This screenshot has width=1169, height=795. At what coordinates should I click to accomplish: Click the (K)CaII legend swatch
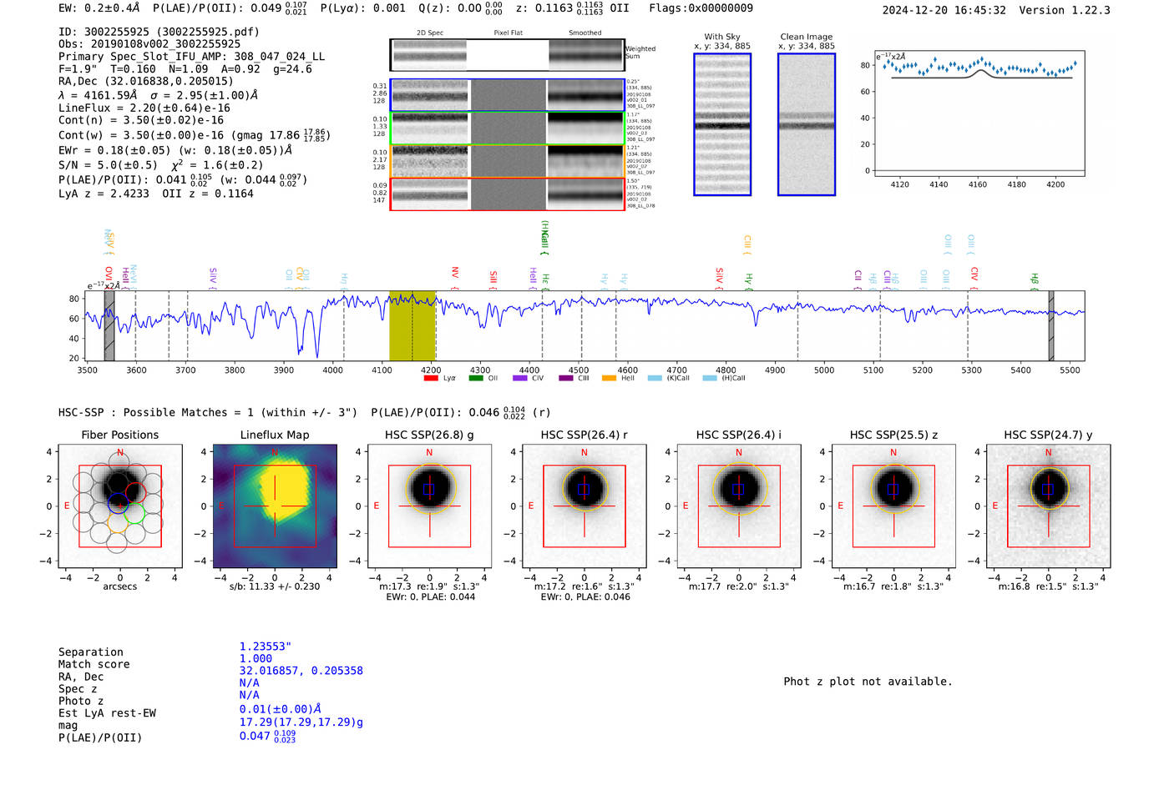coord(655,378)
